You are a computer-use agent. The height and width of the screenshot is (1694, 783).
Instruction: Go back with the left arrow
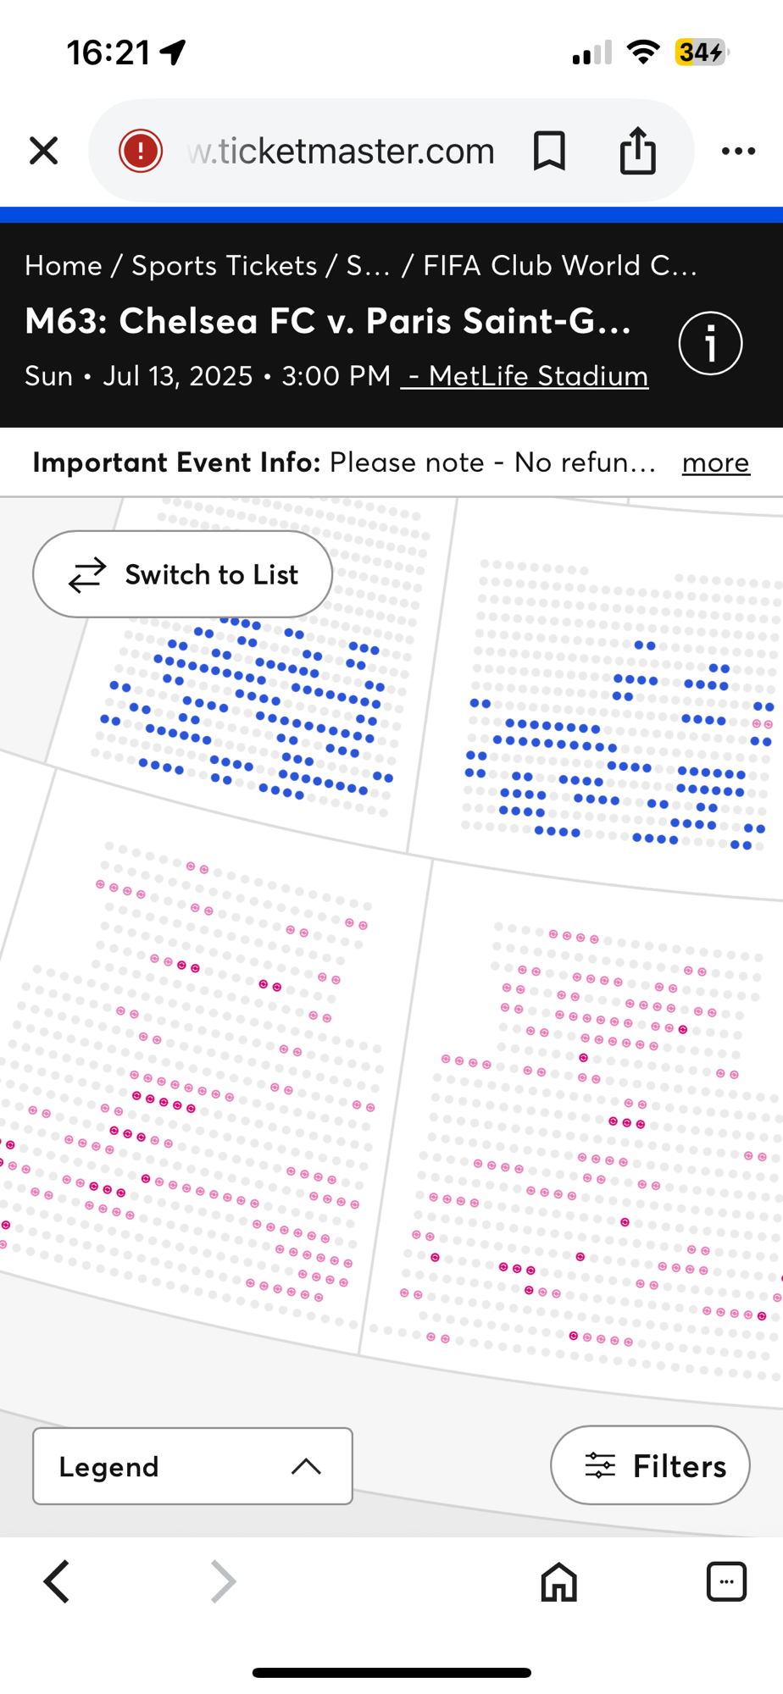coord(57,1581)
